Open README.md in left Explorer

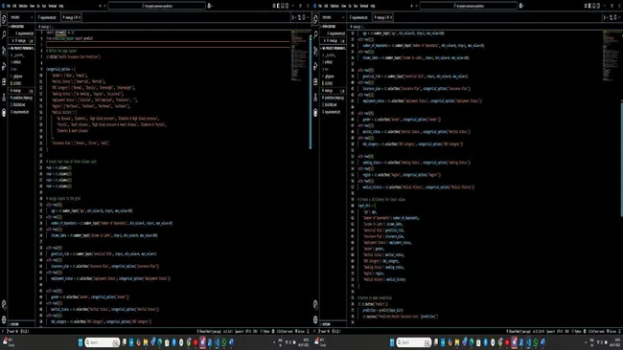(22, 104)
